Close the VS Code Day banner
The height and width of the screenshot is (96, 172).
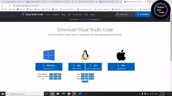pos(168,19)
